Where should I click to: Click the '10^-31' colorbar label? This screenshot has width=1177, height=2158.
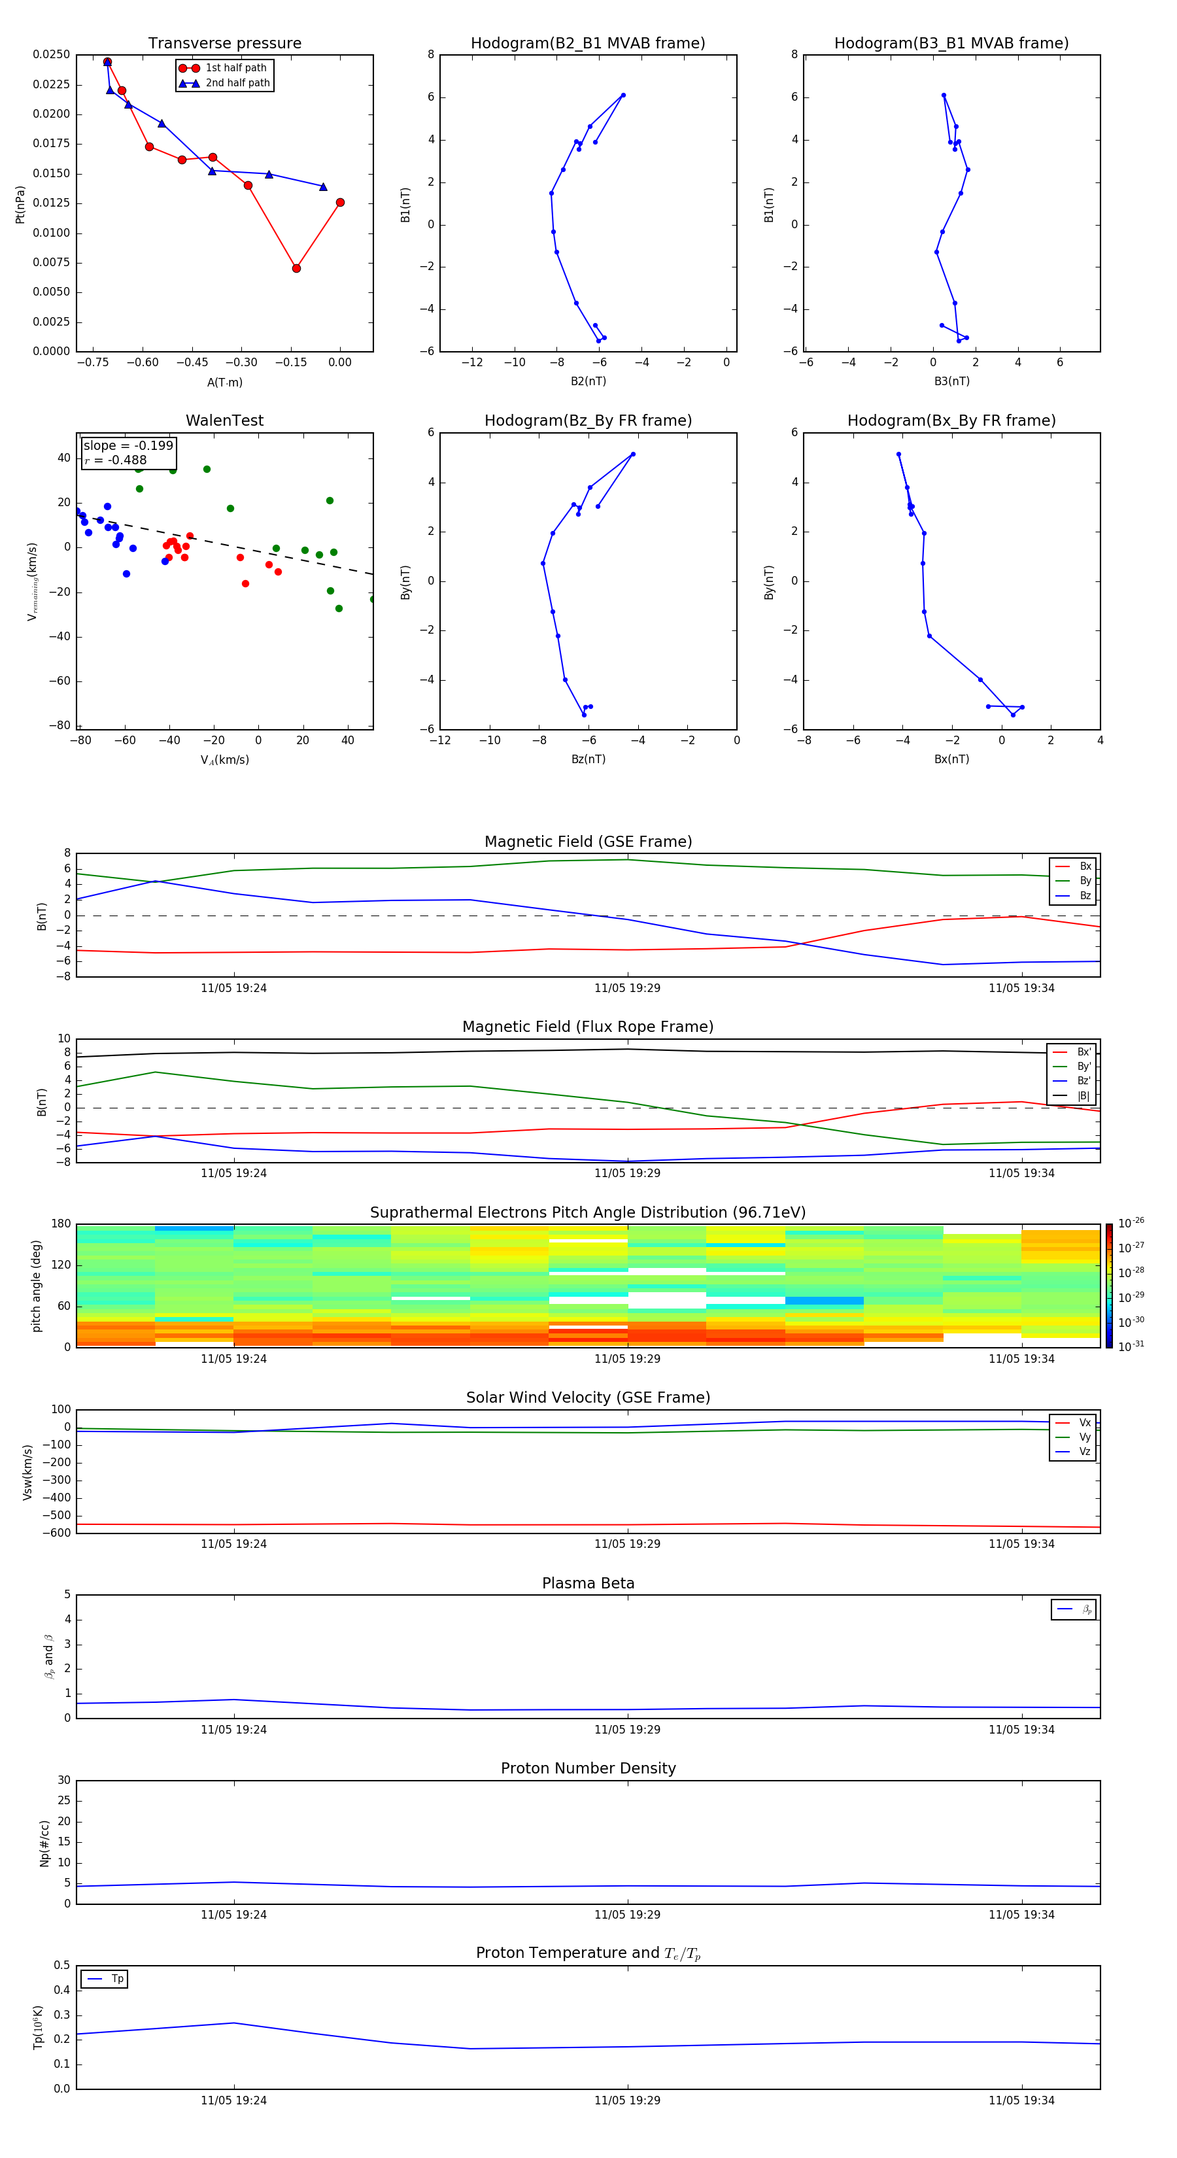[1131, 1346]
